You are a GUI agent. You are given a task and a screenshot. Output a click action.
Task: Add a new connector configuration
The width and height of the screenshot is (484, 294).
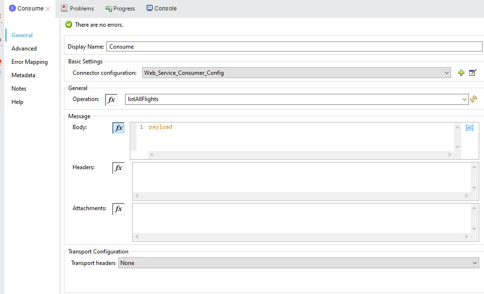(461, 72)
